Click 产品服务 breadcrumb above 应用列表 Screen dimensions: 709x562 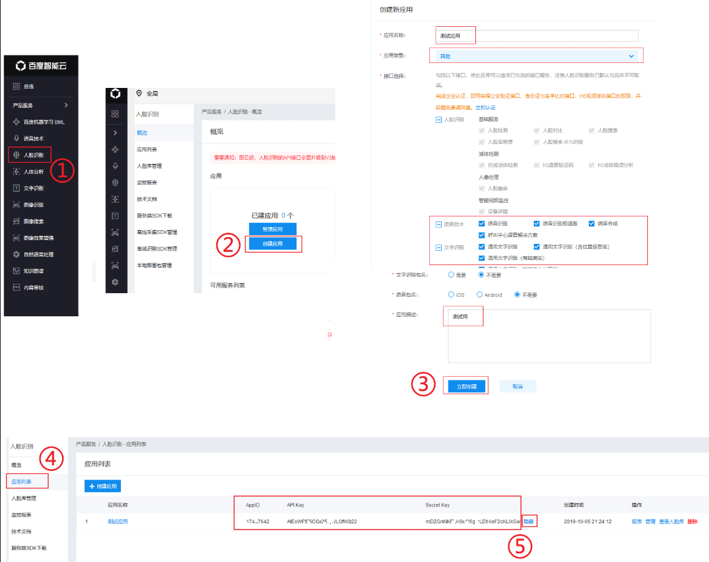tap(86, 444)
